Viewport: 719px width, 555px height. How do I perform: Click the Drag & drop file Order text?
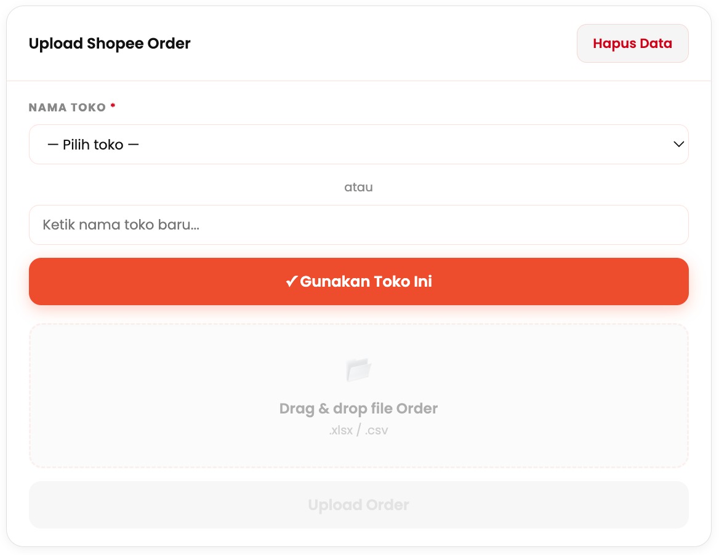358,409
